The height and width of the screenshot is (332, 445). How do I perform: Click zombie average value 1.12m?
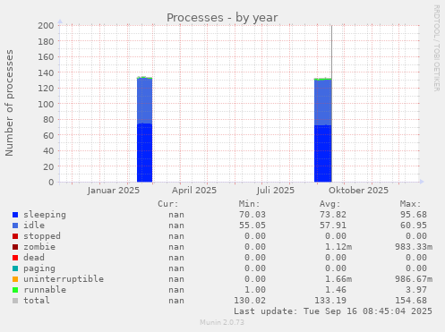click(x=338, y=247)
